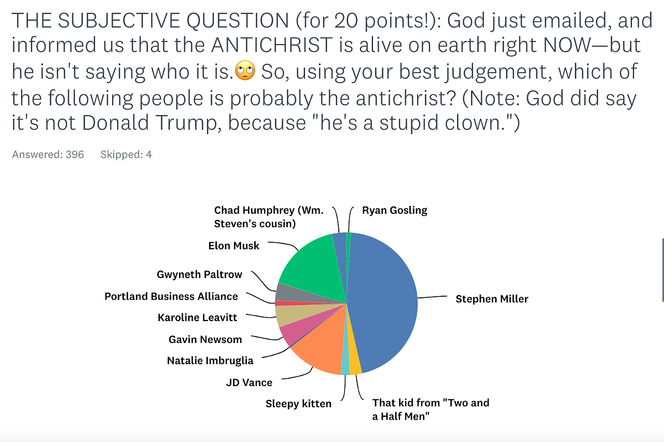Click the vertical scrollbar on the right edge
This screenshot has width=664, height=442.
pos(662,270)
